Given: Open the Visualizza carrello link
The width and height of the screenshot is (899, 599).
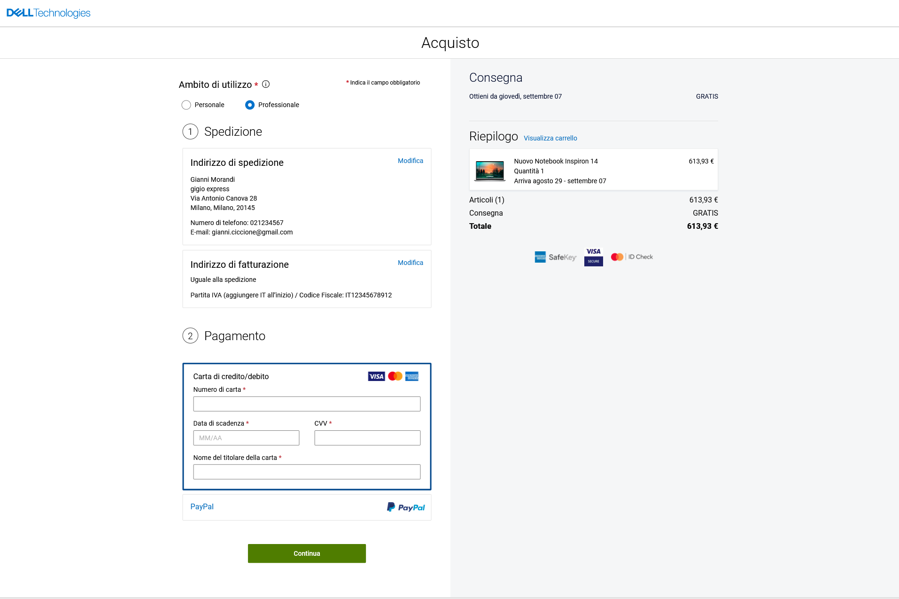Looking at the screenshot, I should tap(550, 138).
